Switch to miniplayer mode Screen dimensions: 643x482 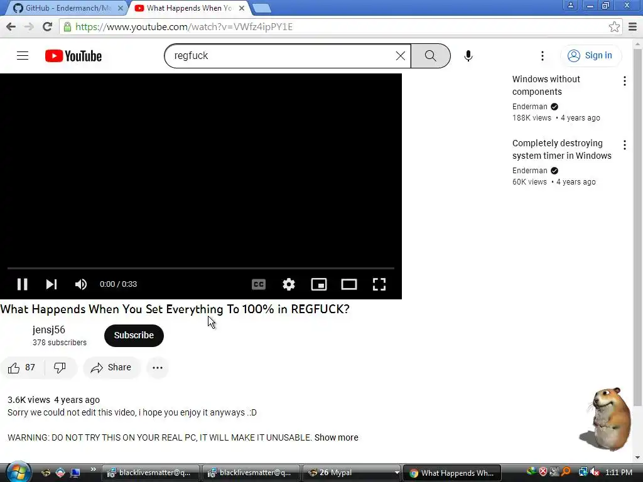click(318, 284)
